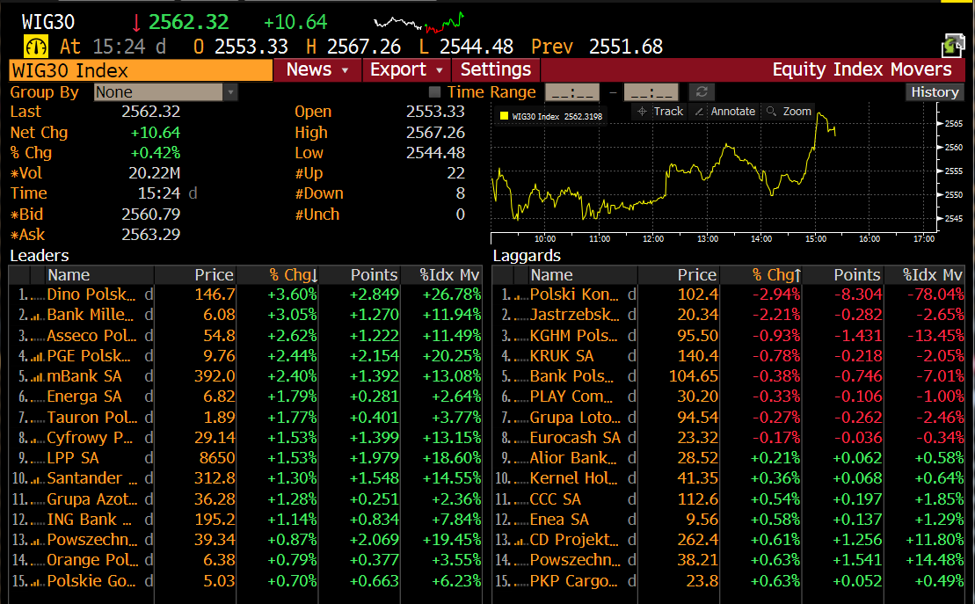Open the Settings menu
This screenshot has height=604, width=975.
(496, 69)
